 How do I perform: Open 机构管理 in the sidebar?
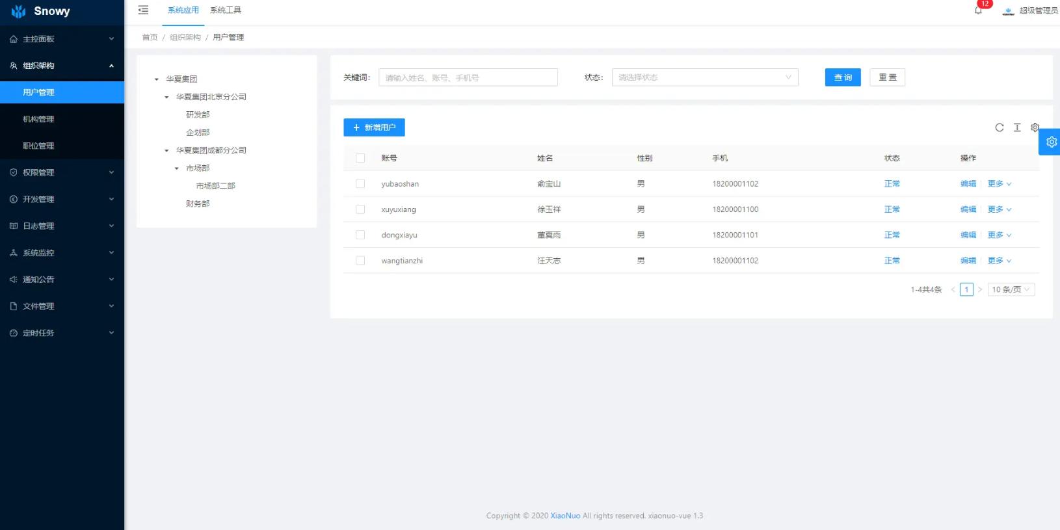(x=38, y=119)
